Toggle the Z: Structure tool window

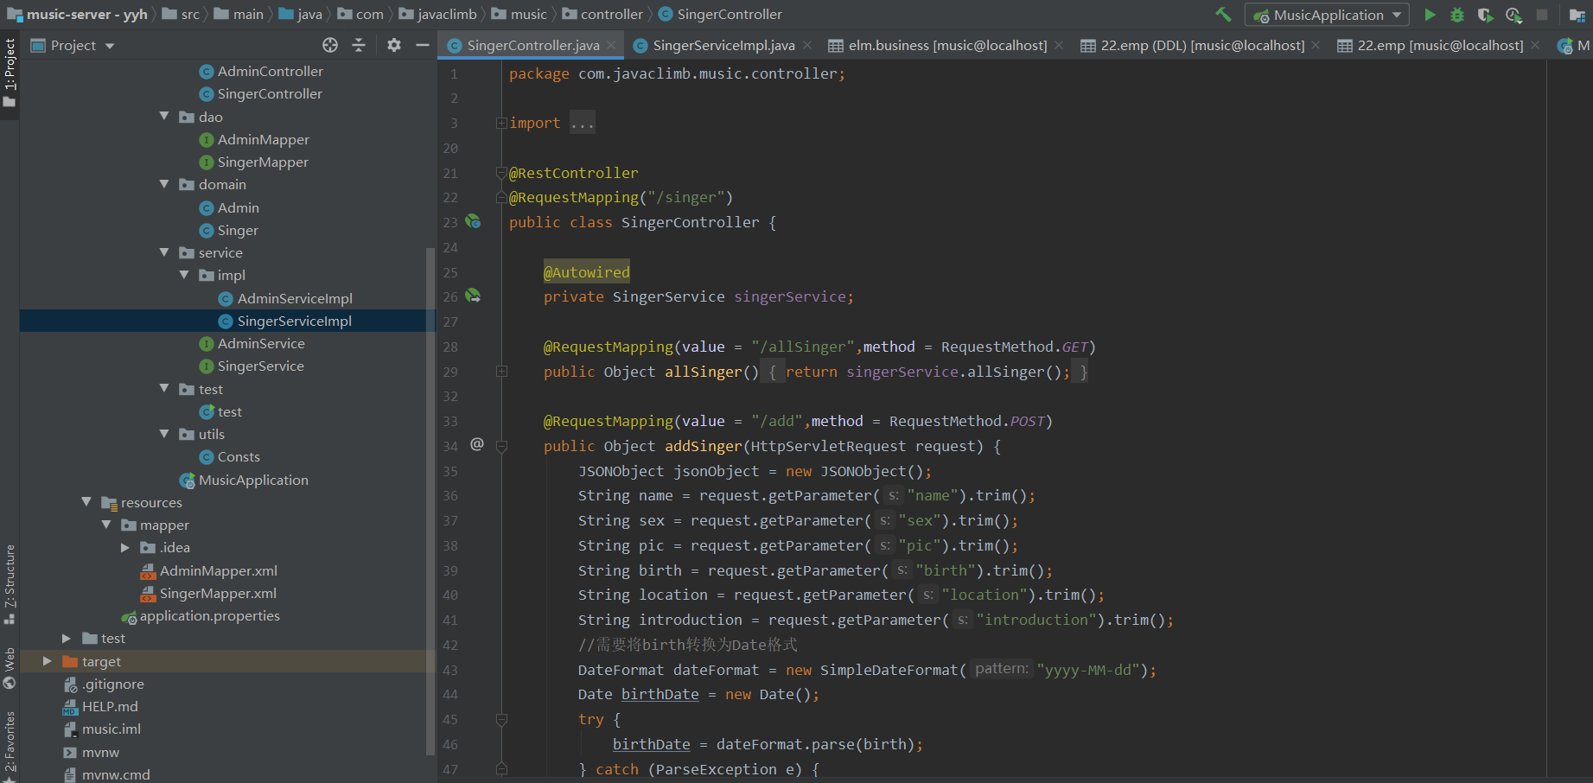coord(10,583)
